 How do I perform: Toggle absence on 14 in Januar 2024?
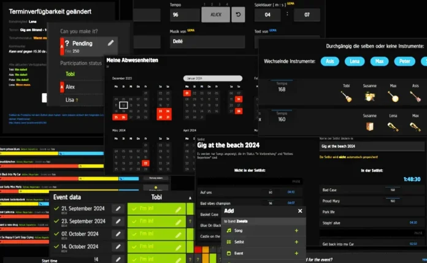click(239, 99)
